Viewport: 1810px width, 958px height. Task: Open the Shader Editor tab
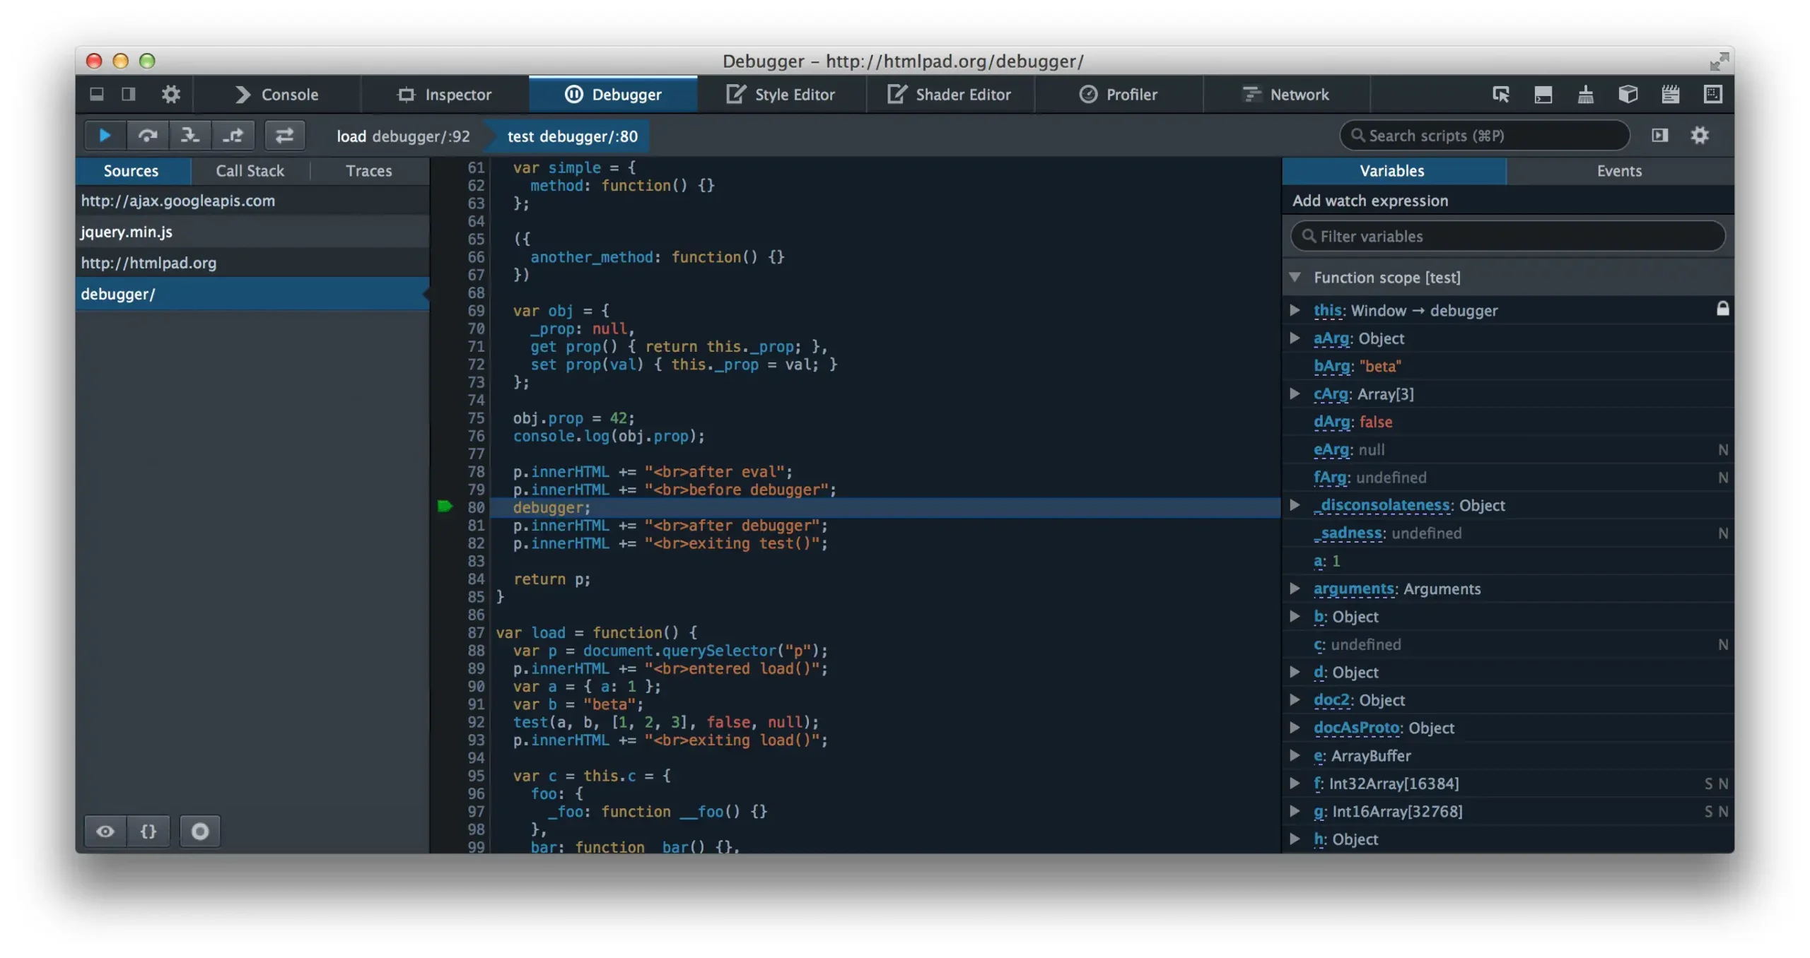coord(950,94)
